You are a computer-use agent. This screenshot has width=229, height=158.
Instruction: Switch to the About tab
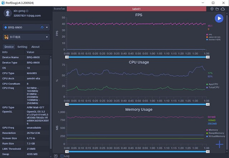point(35,47)
